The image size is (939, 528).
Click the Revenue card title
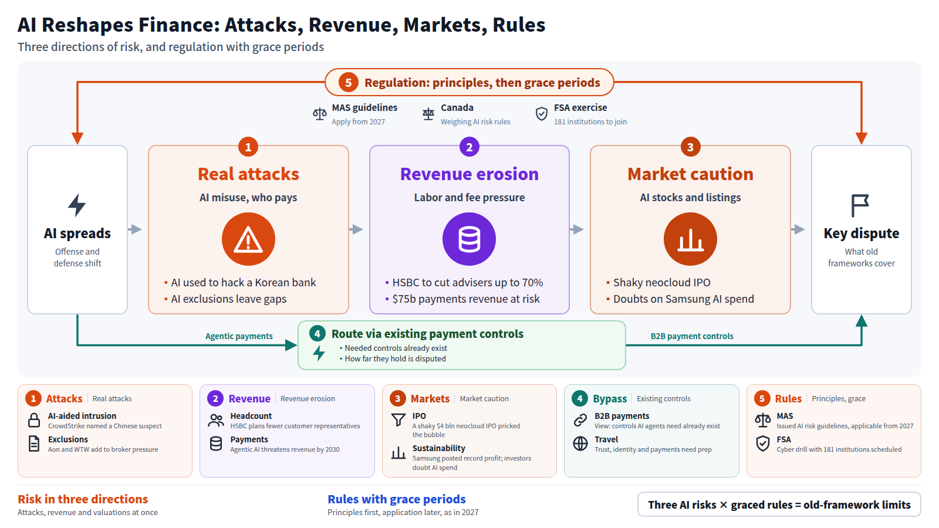click(x=249, y=398)
